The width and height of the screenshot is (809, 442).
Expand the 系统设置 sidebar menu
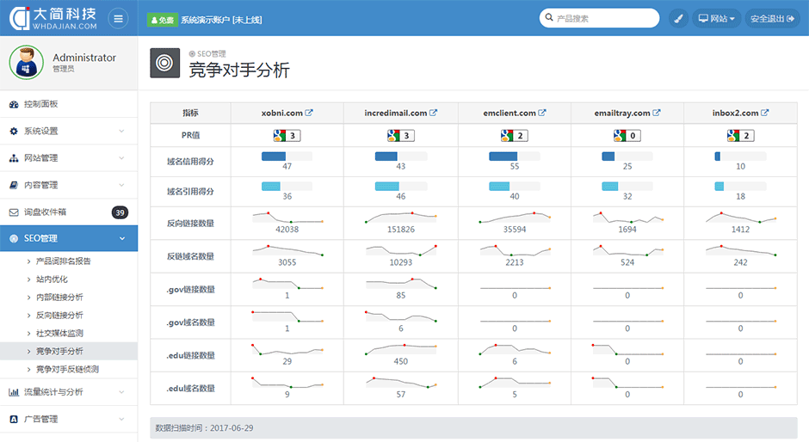coord(69,131)
